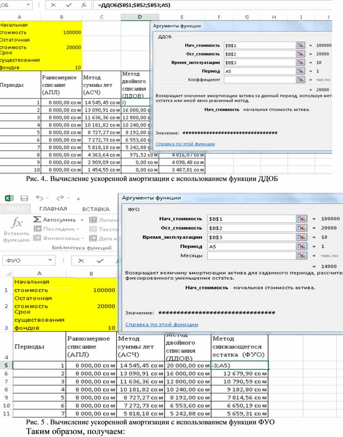Click the Excel application icon
This screenshot has width=343, height=437.
tap(9, 198)
